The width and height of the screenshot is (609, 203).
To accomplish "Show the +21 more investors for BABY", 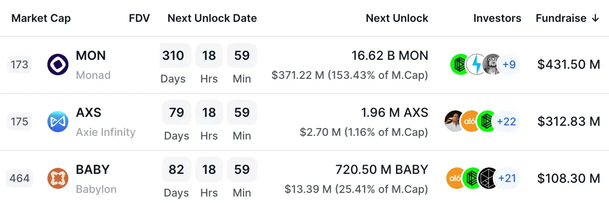I will [506, 178].
